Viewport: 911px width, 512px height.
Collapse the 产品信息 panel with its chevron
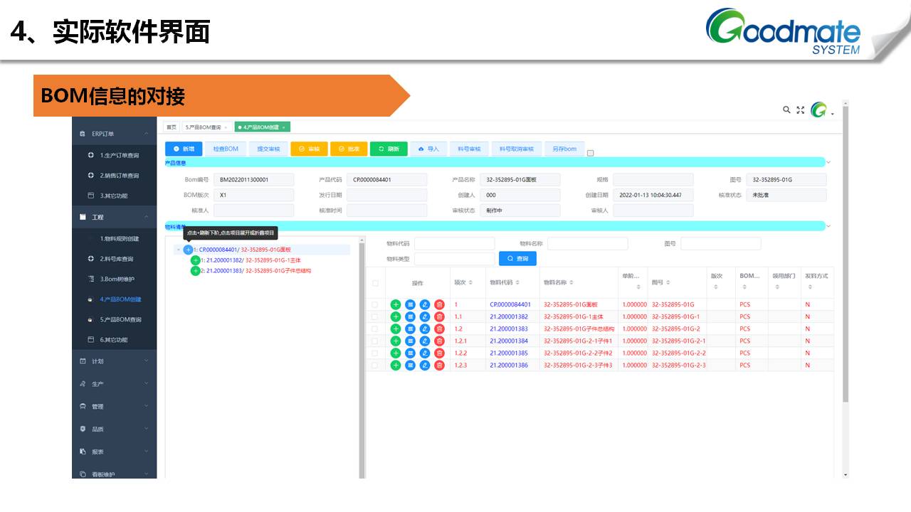[828, 162]
